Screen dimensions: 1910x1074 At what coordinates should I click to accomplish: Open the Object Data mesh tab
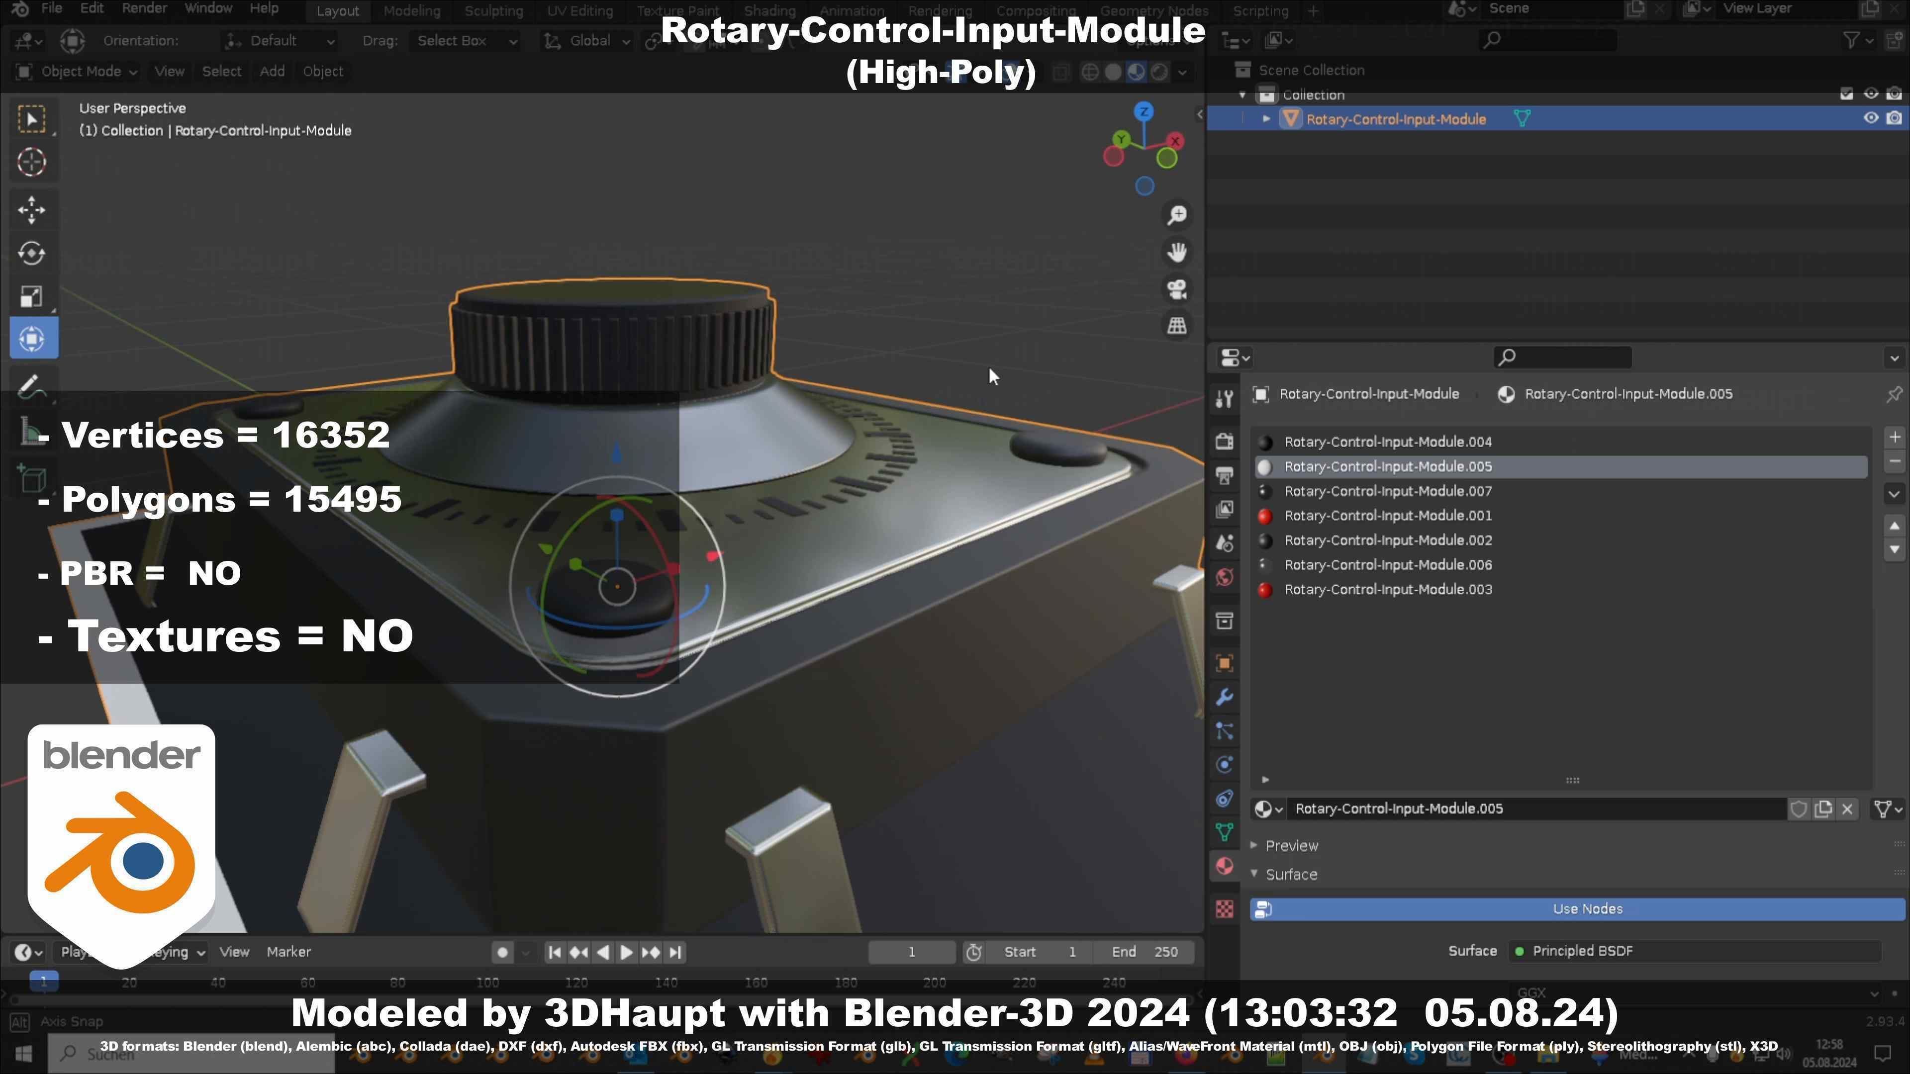1225,832
